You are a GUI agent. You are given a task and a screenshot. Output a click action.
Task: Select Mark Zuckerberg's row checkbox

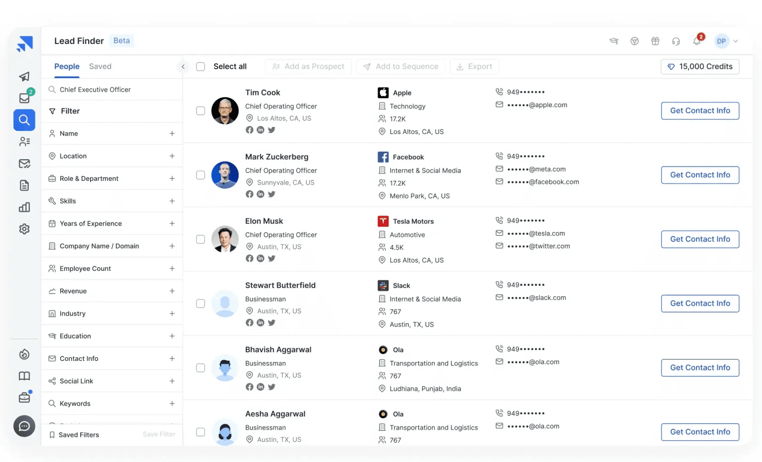pyautogui.click(x=200, y=175)
